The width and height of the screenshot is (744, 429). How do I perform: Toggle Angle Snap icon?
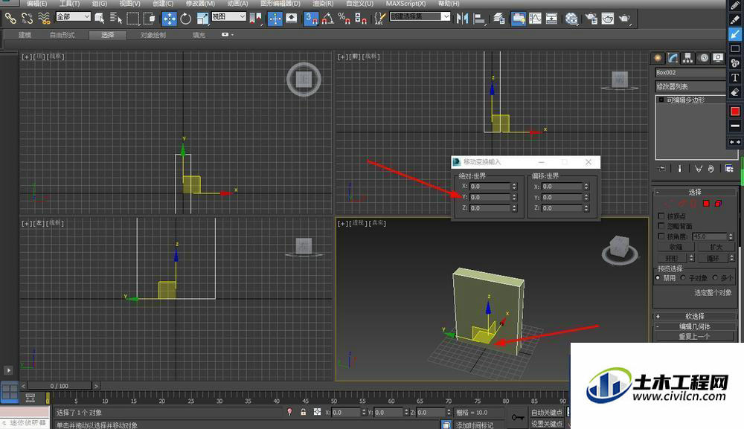(x=327, y=19)
